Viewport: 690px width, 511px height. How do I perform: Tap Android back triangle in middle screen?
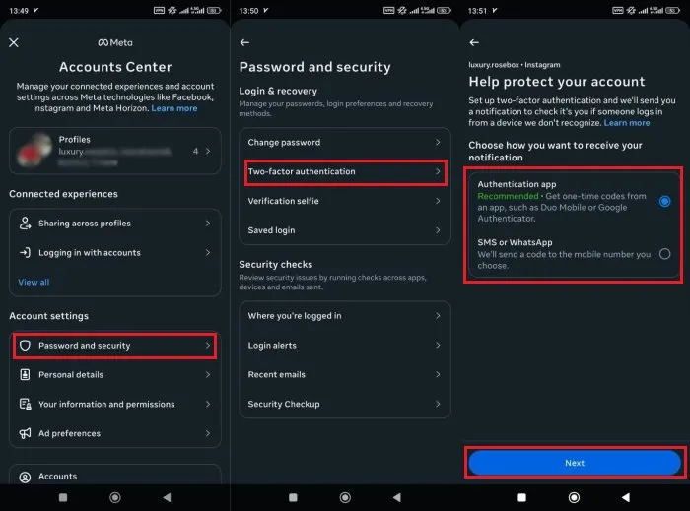tap(397, 497)
